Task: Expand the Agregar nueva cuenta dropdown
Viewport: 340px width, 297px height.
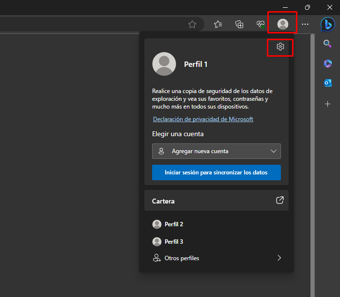Action: click(216, 151)
